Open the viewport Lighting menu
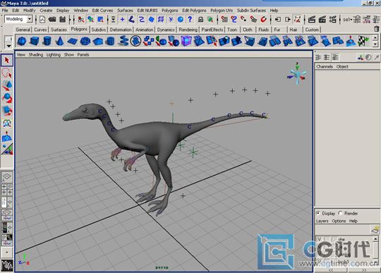The height and width of the screenshot is (273, 381). click(54, 54)
